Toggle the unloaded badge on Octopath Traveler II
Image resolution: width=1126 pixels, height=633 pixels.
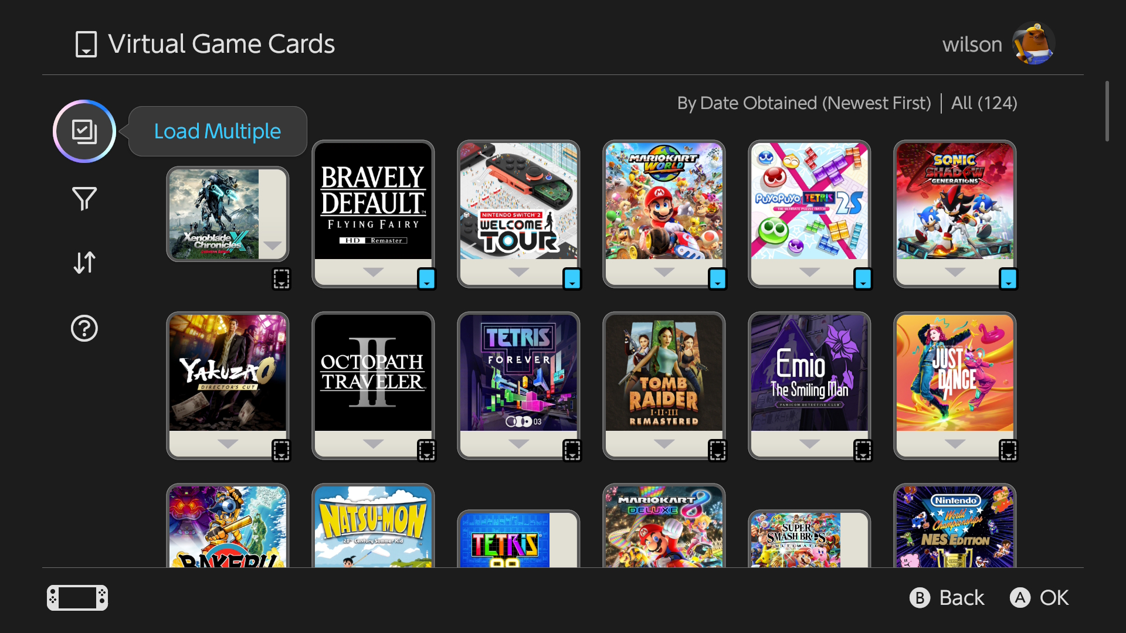click(427, 451)
